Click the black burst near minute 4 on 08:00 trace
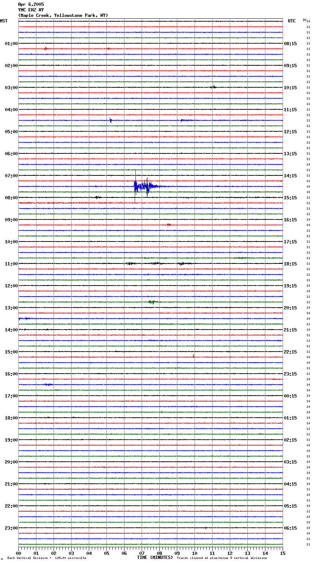 click(97, 197)
